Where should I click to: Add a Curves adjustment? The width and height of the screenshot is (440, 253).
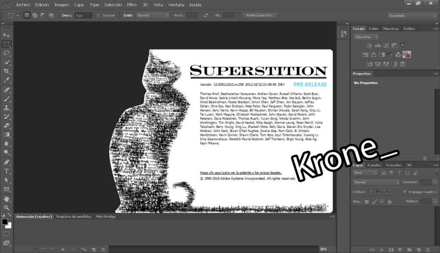click(386, 45)
